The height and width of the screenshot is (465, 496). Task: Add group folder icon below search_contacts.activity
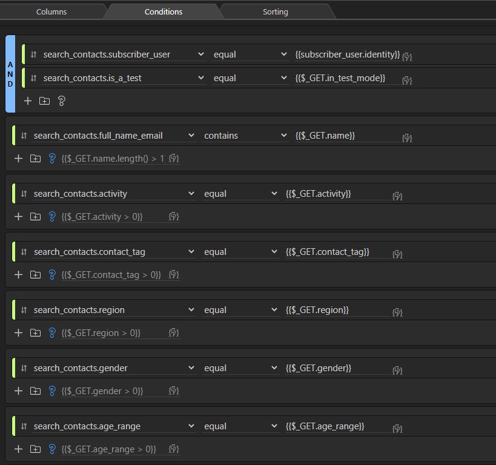(35, 216)
